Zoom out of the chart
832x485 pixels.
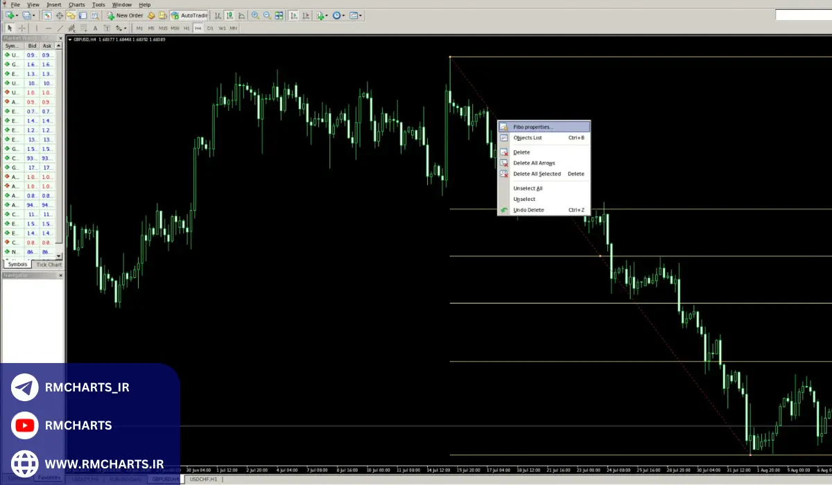(x=267, y=15)
